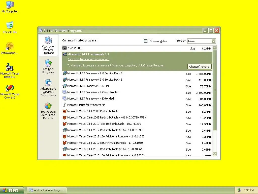This screenshot has width=258, height=194.
Task: Click the .NET Framework 4 Extended icon
Action: pyautogui.click(x=64, y=99)
